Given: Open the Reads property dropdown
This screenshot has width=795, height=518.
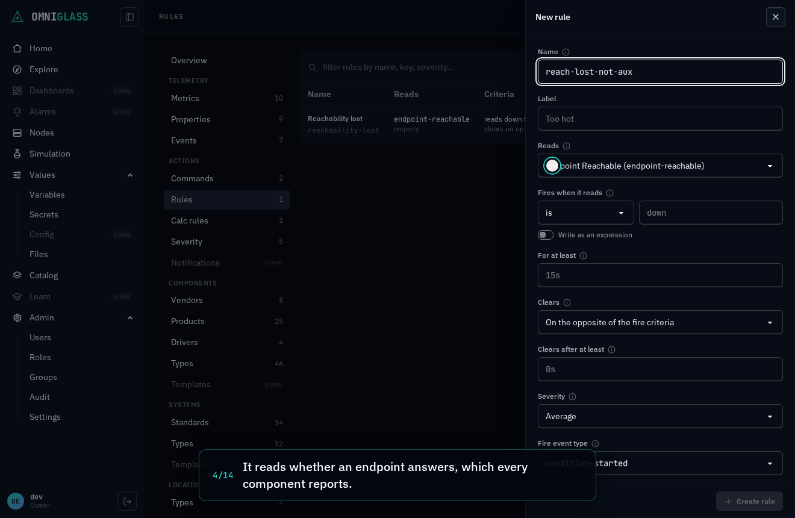Looking at the screenshot, I should pyautogui.click(x=660, y=166).
